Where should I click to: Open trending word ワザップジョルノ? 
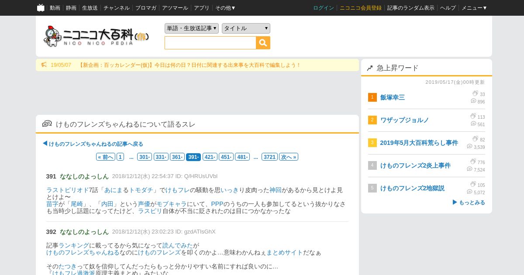pos(404,120)
